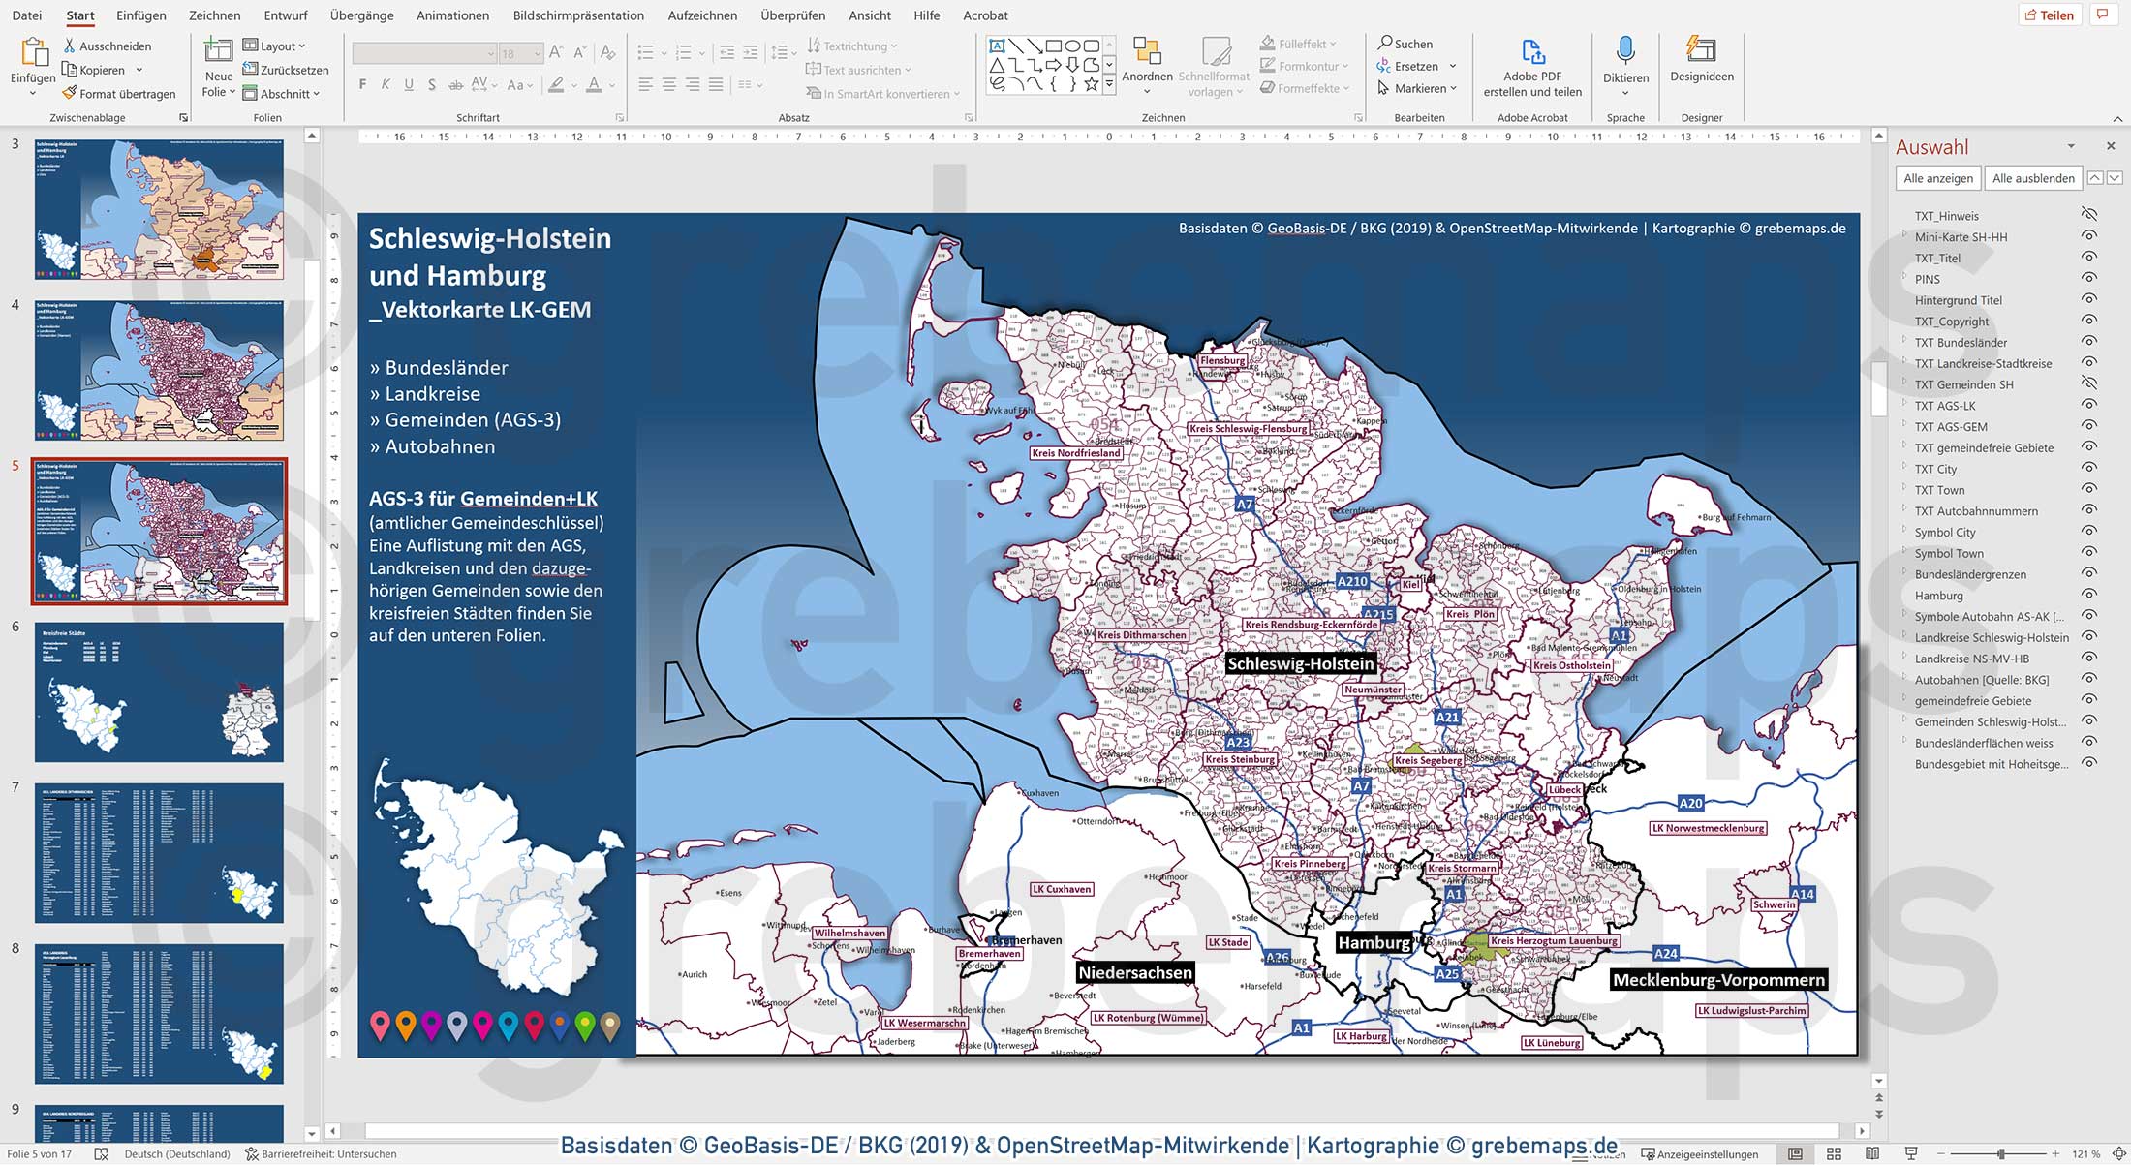Viewport: 2131px width, 1165px height.
Task: Open the Layout dropdown
Action: [274, 46]
